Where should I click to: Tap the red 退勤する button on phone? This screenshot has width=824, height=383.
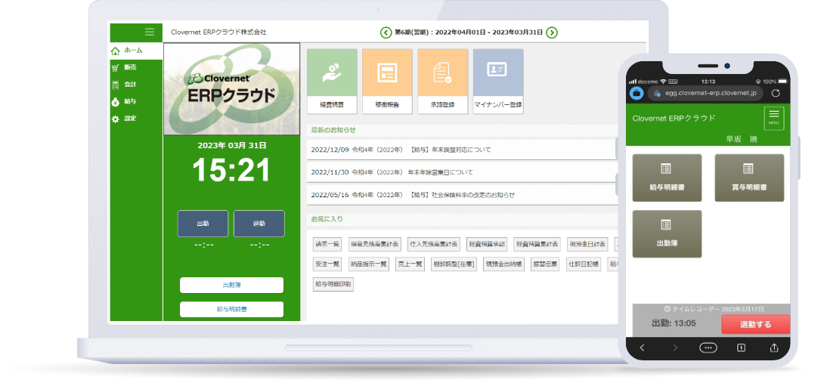756,324
